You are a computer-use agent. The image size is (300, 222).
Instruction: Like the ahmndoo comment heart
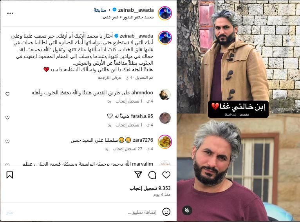pos(7,94)
